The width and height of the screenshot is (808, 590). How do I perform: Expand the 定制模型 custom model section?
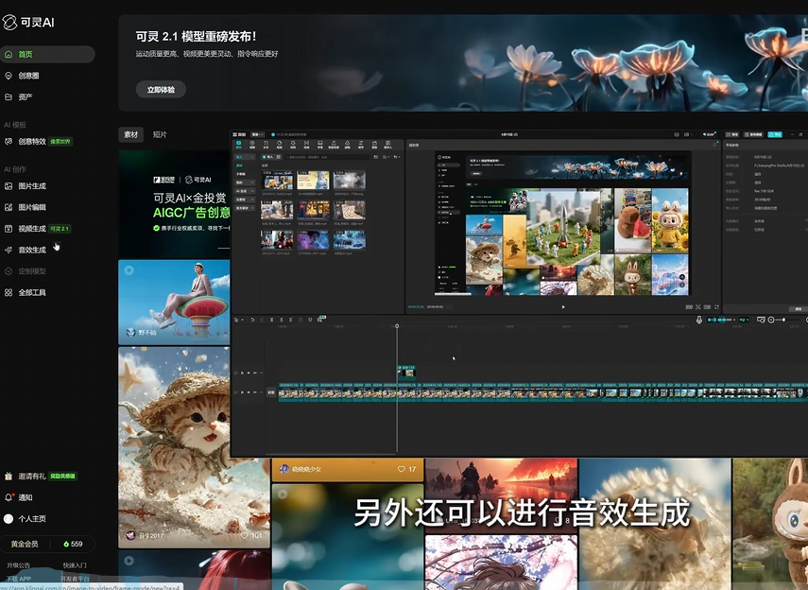[31, 270]
